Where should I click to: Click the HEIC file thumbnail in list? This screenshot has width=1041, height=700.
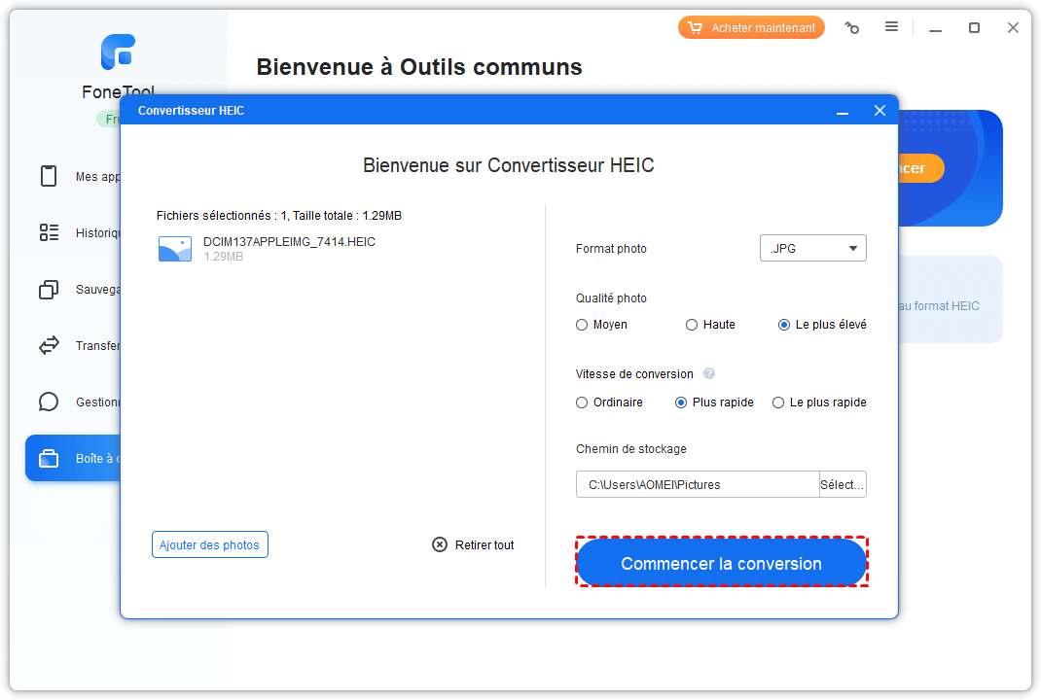[175, 249]
